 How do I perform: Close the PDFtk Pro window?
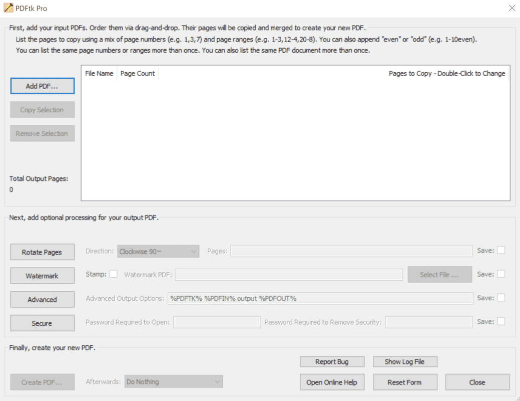tap(511, 8)
